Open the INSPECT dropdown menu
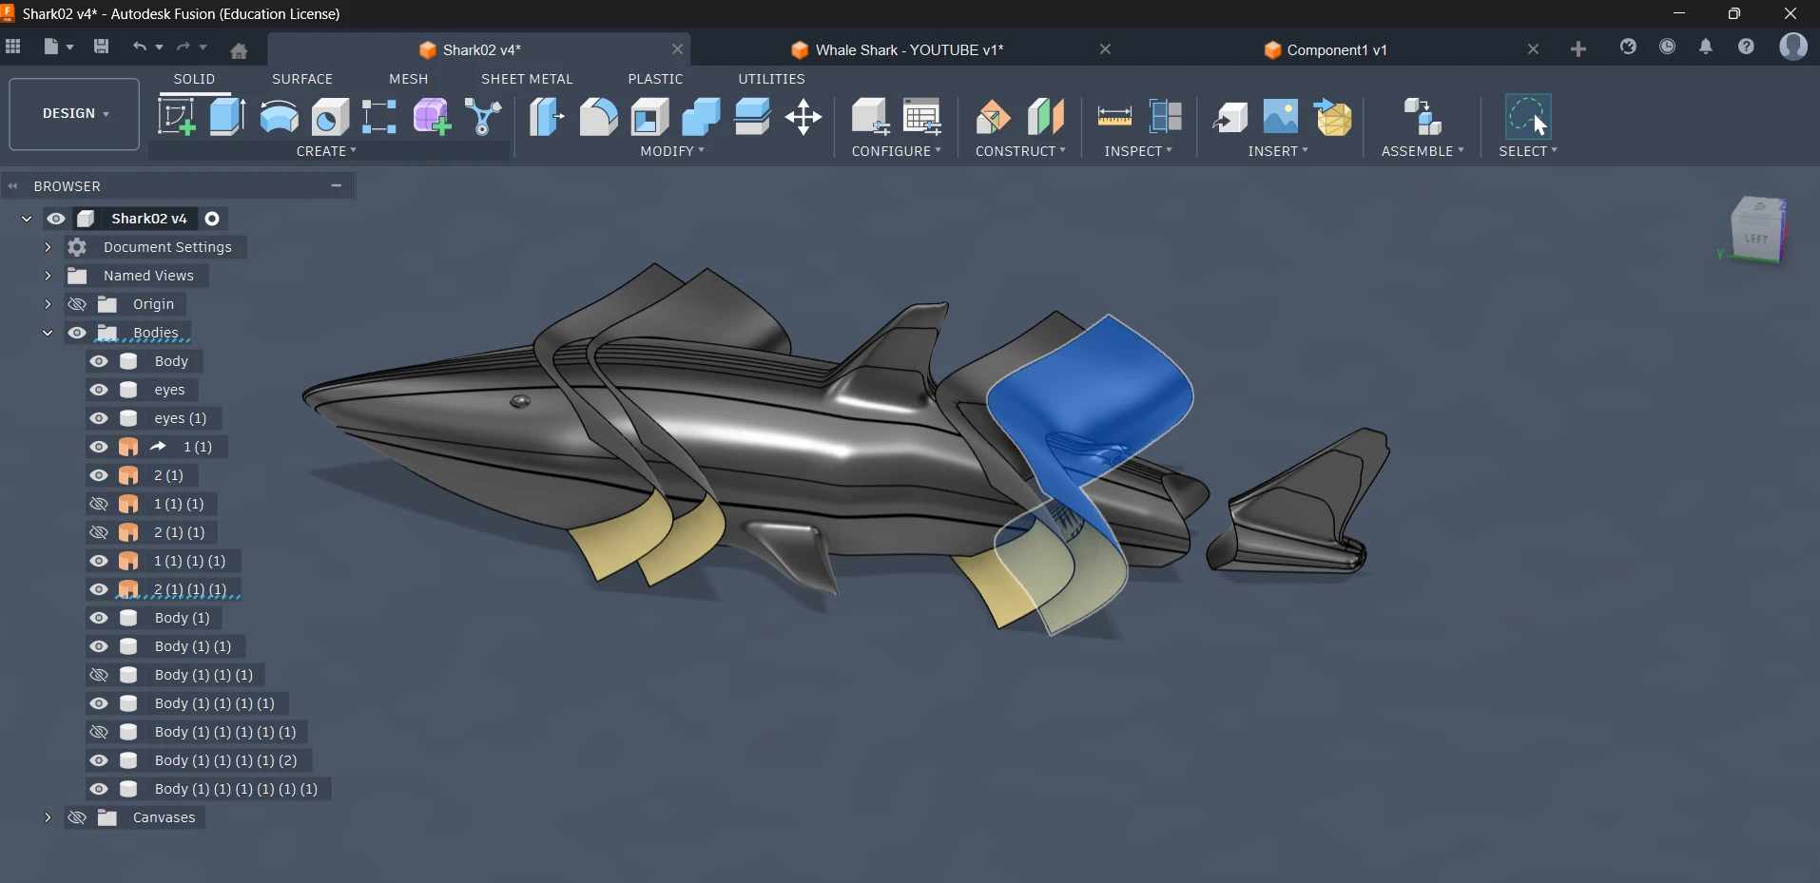 pos(1138,151)
